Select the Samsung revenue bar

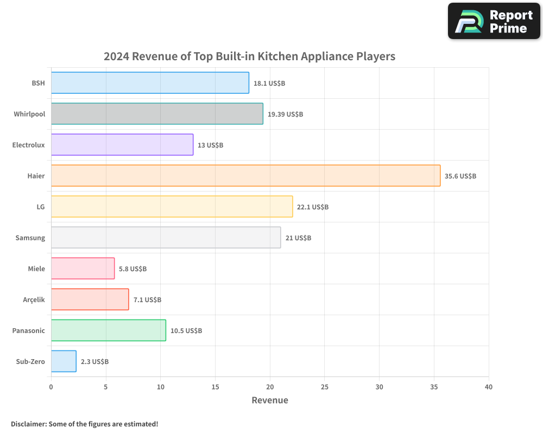click(166, 238)
